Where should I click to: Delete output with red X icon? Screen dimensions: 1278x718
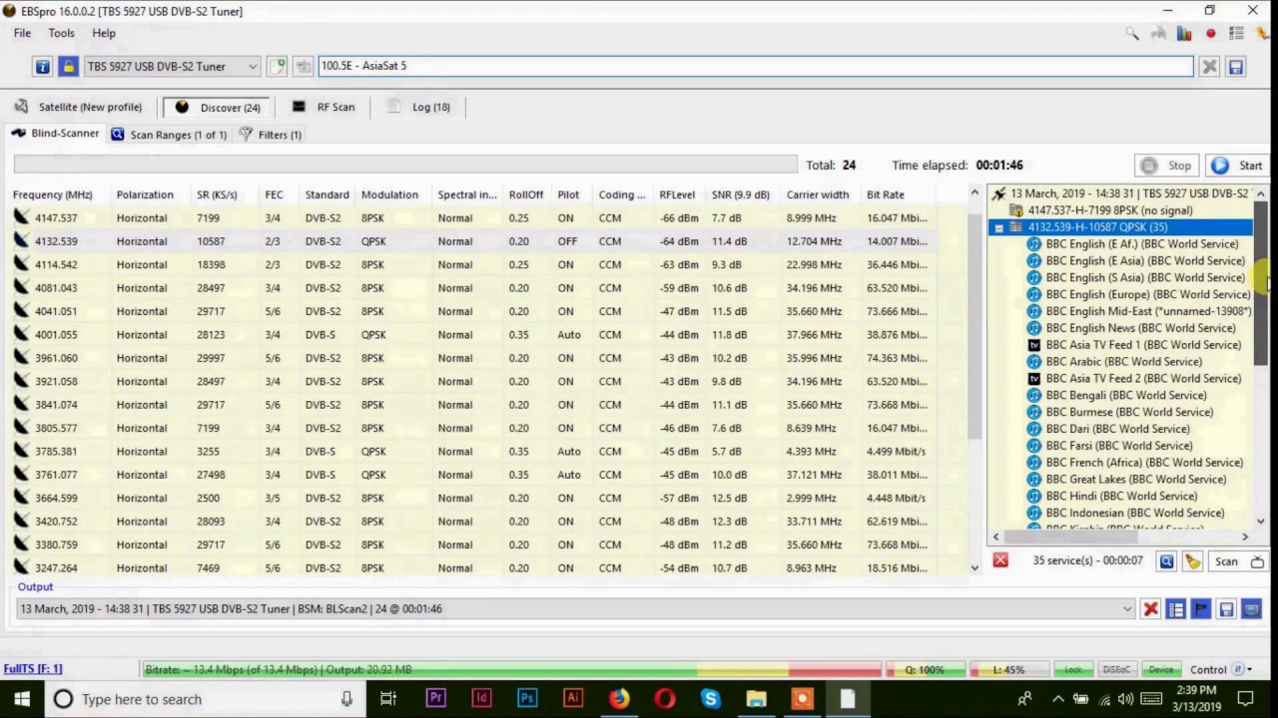[1150, 609]
